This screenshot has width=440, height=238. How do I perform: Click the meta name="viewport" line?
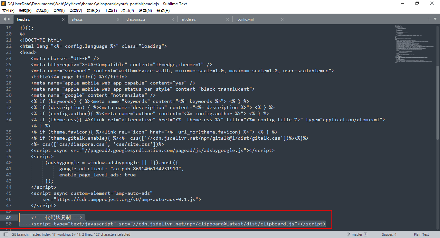[x=183, y=71]
